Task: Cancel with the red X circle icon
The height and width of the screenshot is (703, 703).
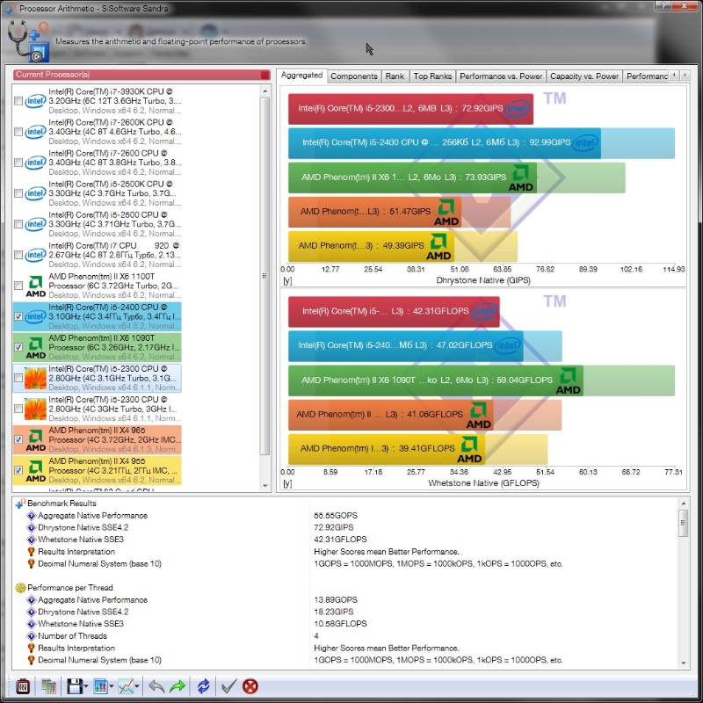Action: pos(250,686)
